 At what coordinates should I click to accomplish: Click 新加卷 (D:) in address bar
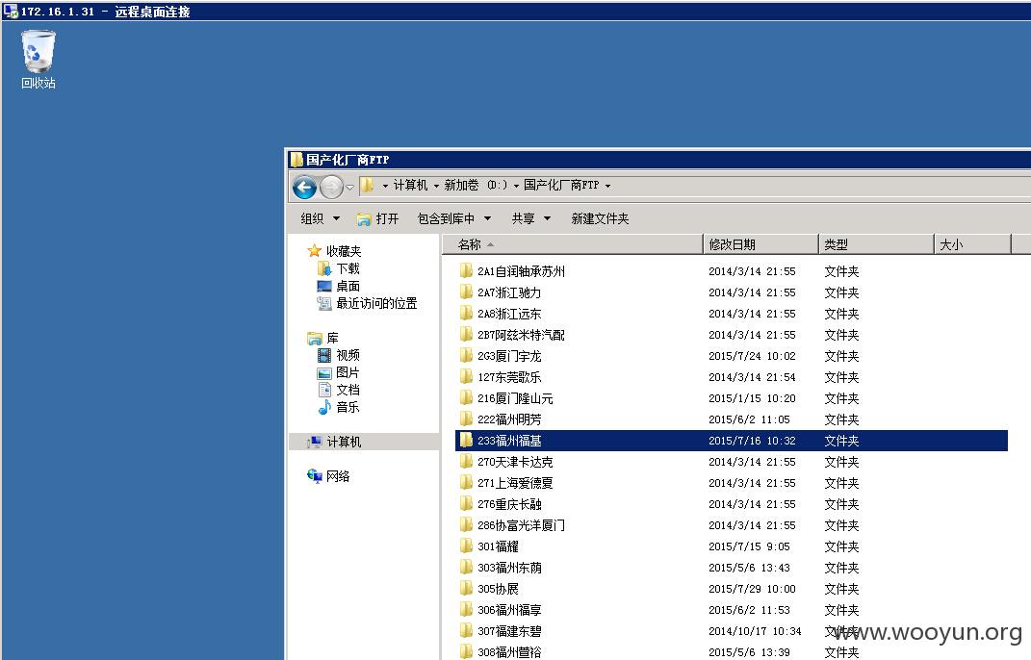[476, 186]
